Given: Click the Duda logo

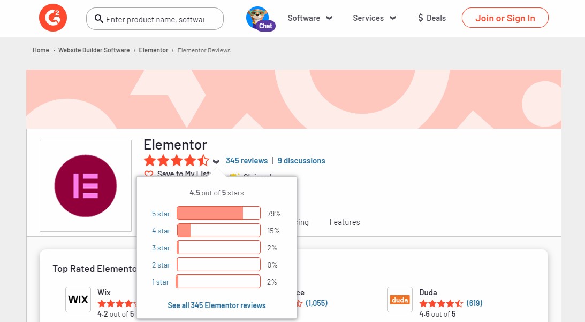Looking at the screenshot, I should (x=400, y=299).
